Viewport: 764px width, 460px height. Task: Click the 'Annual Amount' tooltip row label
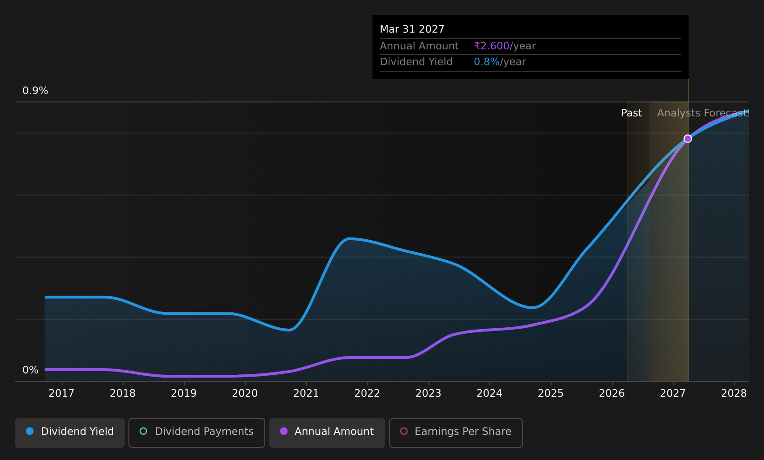(419, 46)
